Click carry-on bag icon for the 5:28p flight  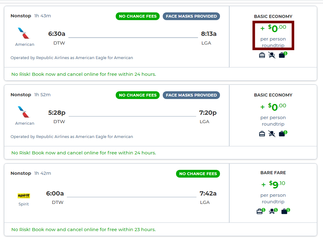(x=262, y=134)
